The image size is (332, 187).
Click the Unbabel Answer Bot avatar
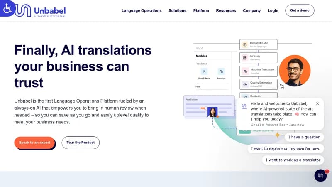click(x=244, y=106)
